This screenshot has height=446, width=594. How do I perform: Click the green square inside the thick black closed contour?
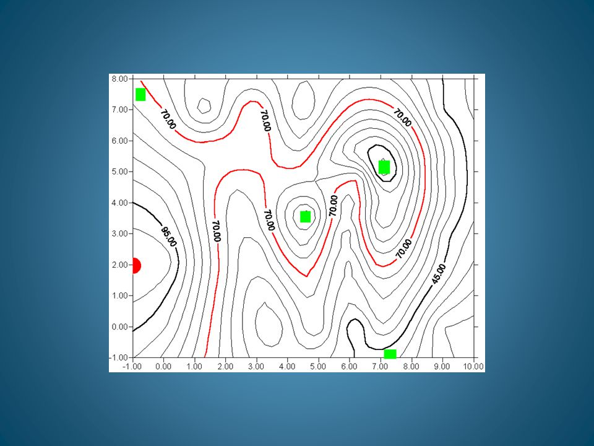coord(384,167)
